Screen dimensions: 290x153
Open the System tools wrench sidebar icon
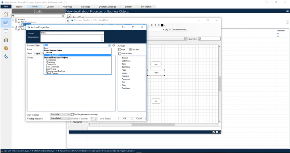(6, 57)
